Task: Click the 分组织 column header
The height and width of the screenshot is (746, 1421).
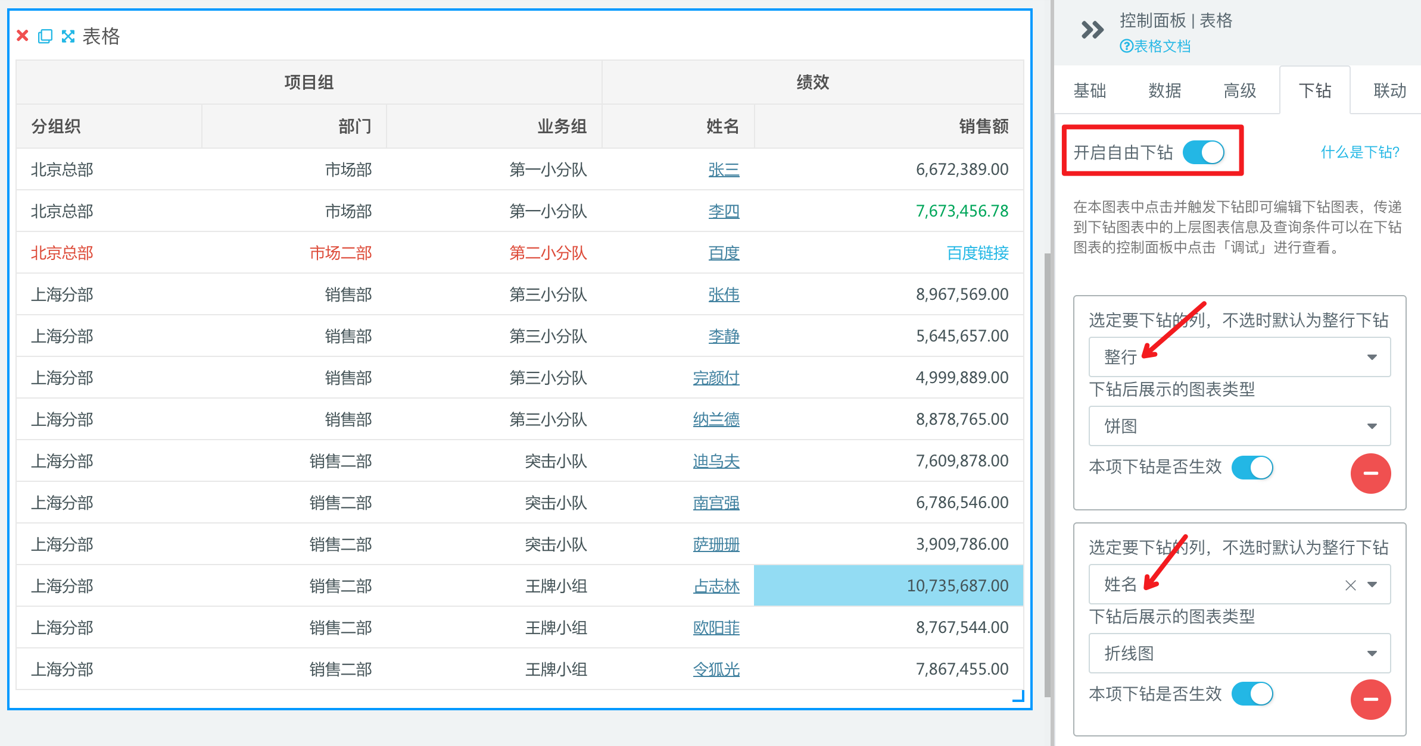Action: pos(109,126)
